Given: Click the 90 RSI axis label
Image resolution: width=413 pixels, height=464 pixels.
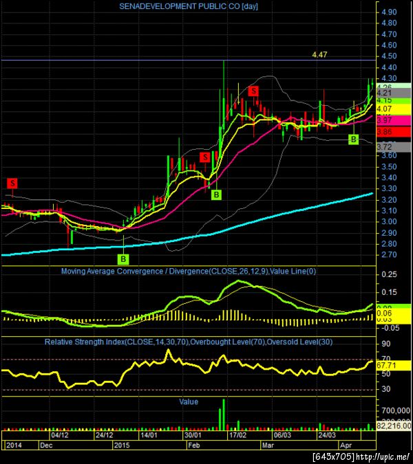Looking at the screenshot, I should click(x=385, y=344).
